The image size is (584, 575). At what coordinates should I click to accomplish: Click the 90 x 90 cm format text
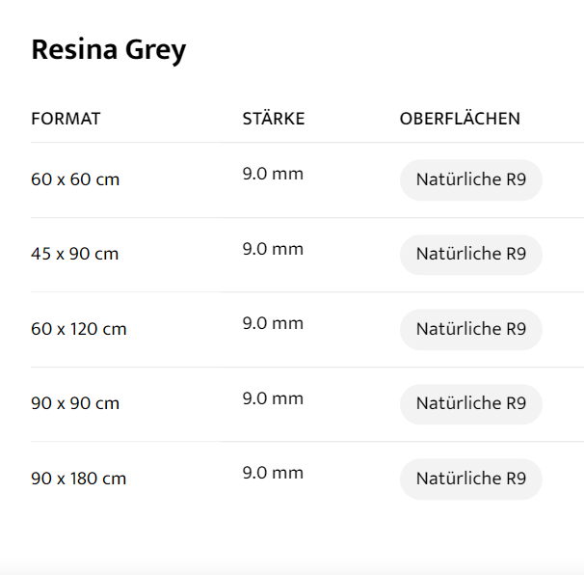coord(75,403)
